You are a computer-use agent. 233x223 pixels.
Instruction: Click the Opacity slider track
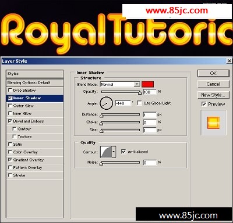coord(121,92)
